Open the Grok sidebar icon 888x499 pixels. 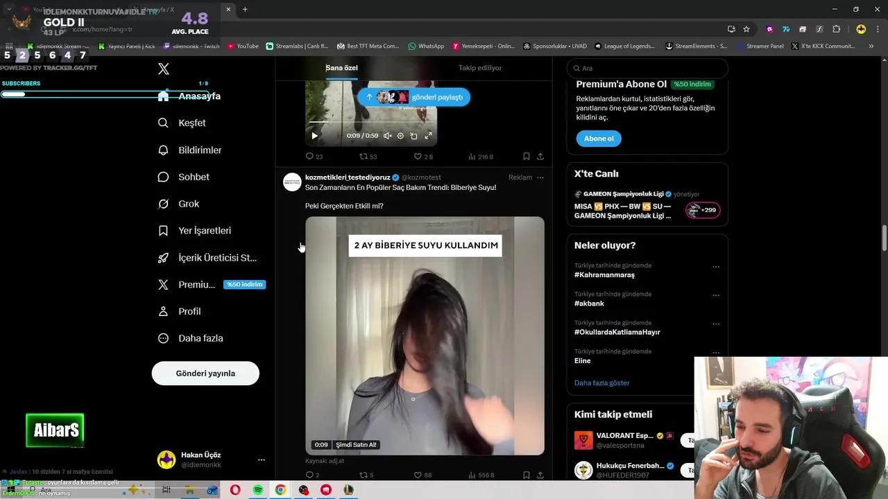[163, 203]
